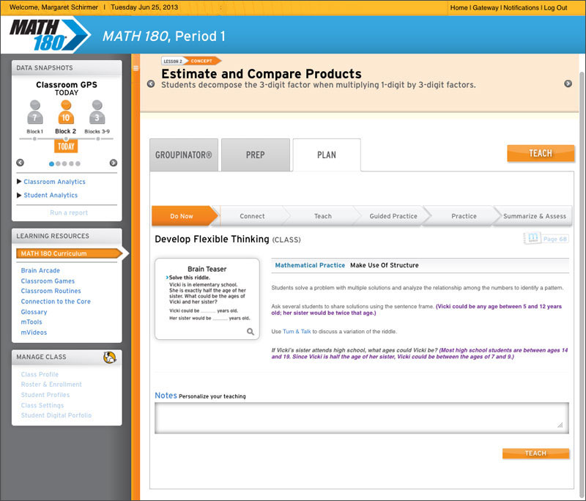Click the TODAY marker on GPS timeline
The image size is (586, 501).
click(x=66, y=146)
